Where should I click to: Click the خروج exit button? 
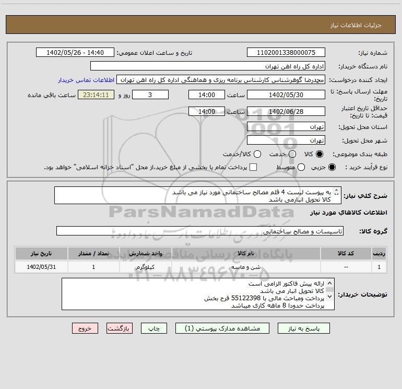[85, 328]
